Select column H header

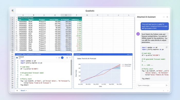(x=97, y=15)
